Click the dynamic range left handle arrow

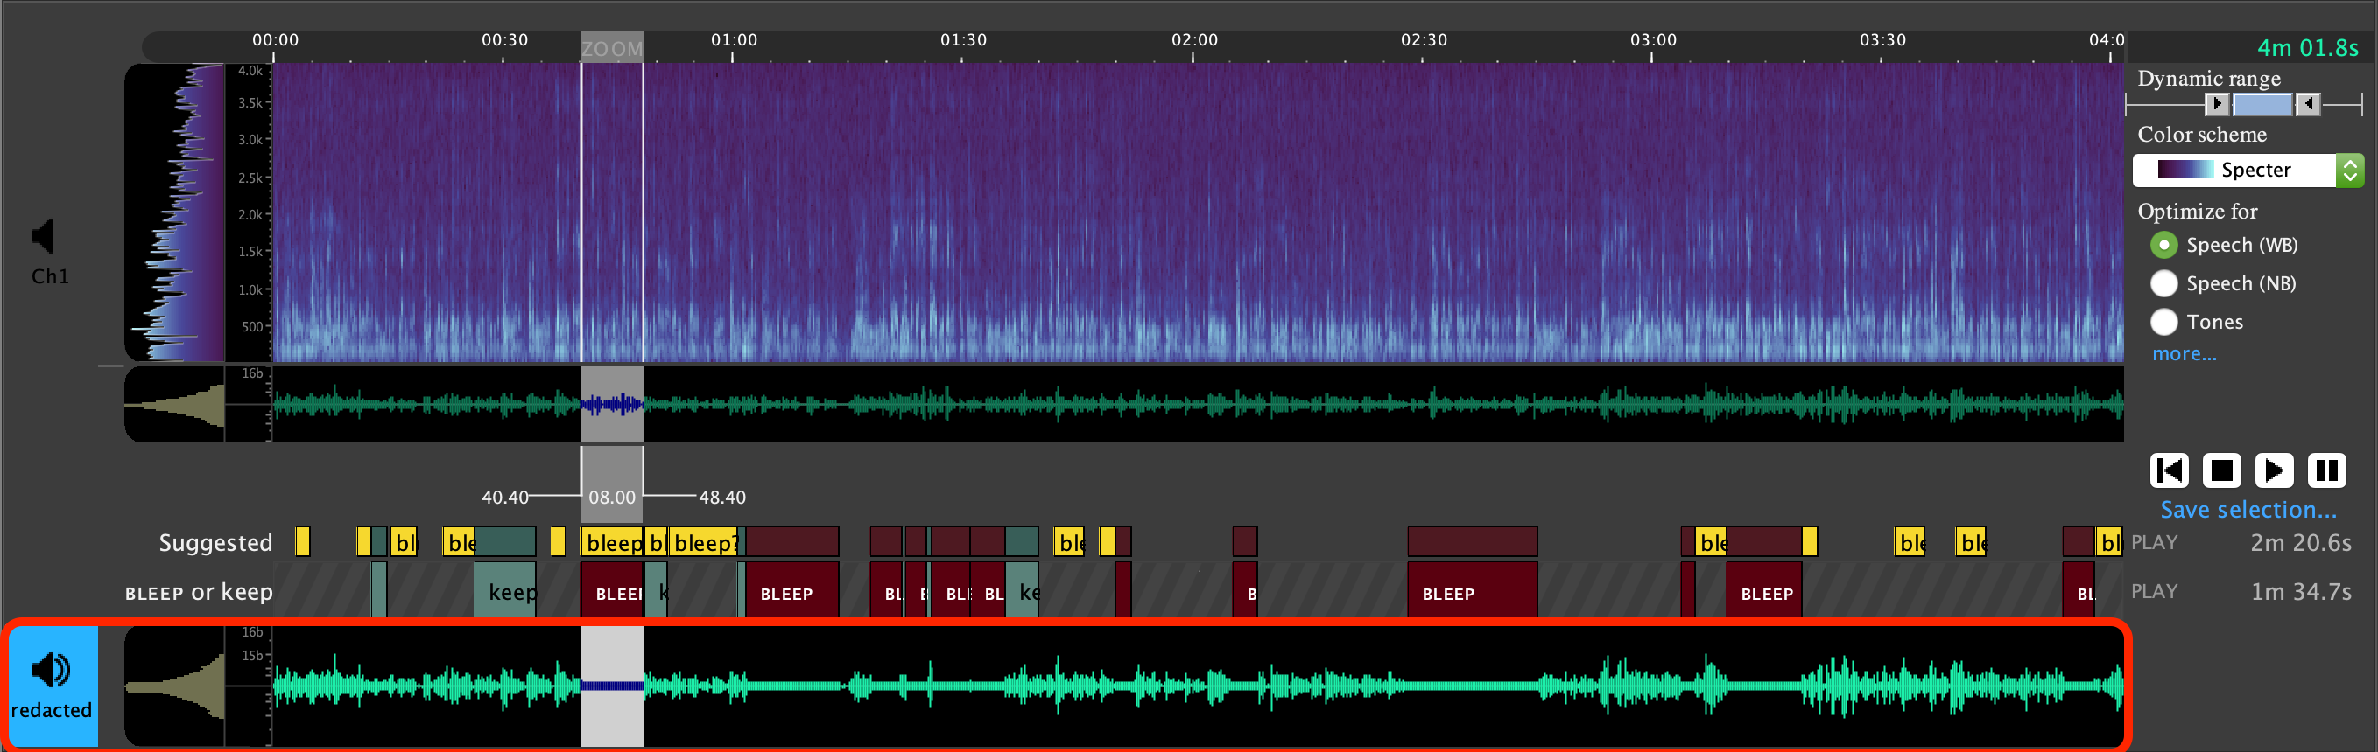coord(2215,104)
